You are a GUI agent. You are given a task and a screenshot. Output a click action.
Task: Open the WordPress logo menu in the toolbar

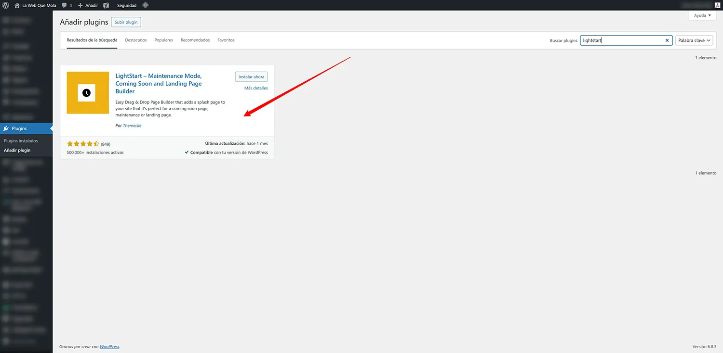click(5, 5)
